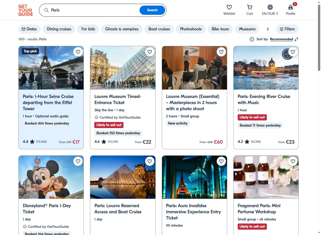Wishlist the Disneyland Paris 1-Day Ticket card
321x235 pixels.
tap(78, 161)
